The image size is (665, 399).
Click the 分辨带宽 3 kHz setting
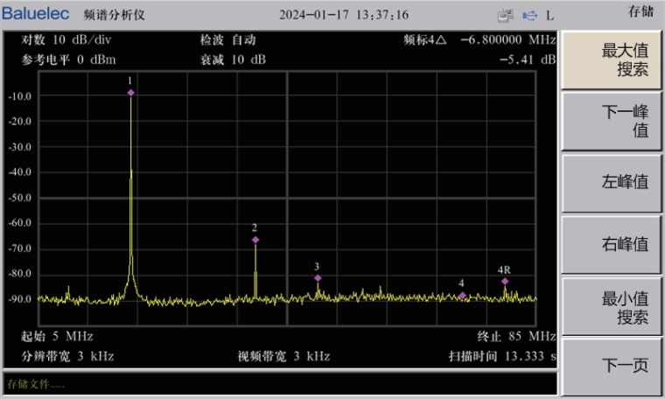tap(68, 356)
